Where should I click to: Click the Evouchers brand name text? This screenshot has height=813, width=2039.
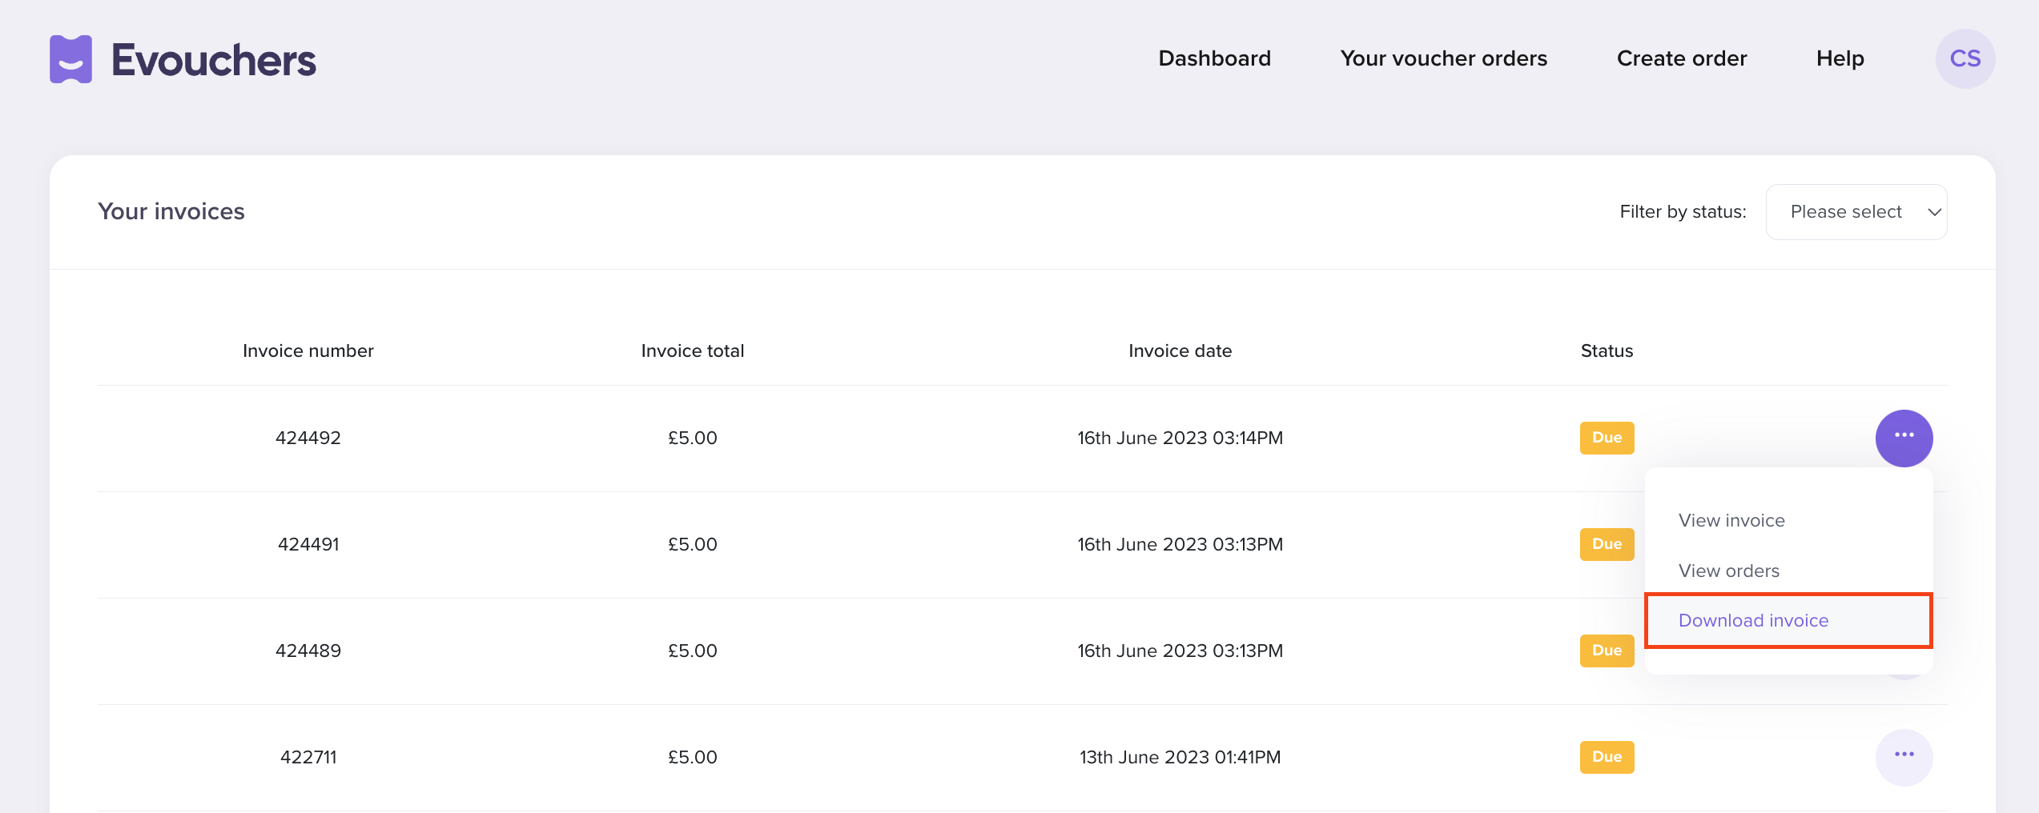click(214, 60)
